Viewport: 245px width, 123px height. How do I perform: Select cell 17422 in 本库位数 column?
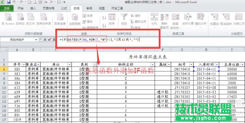coord(232,97)
